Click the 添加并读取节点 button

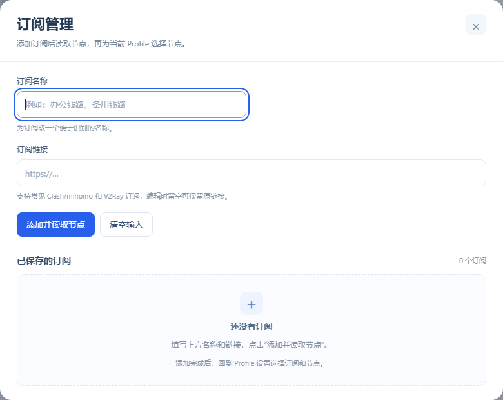coord(56,225)
